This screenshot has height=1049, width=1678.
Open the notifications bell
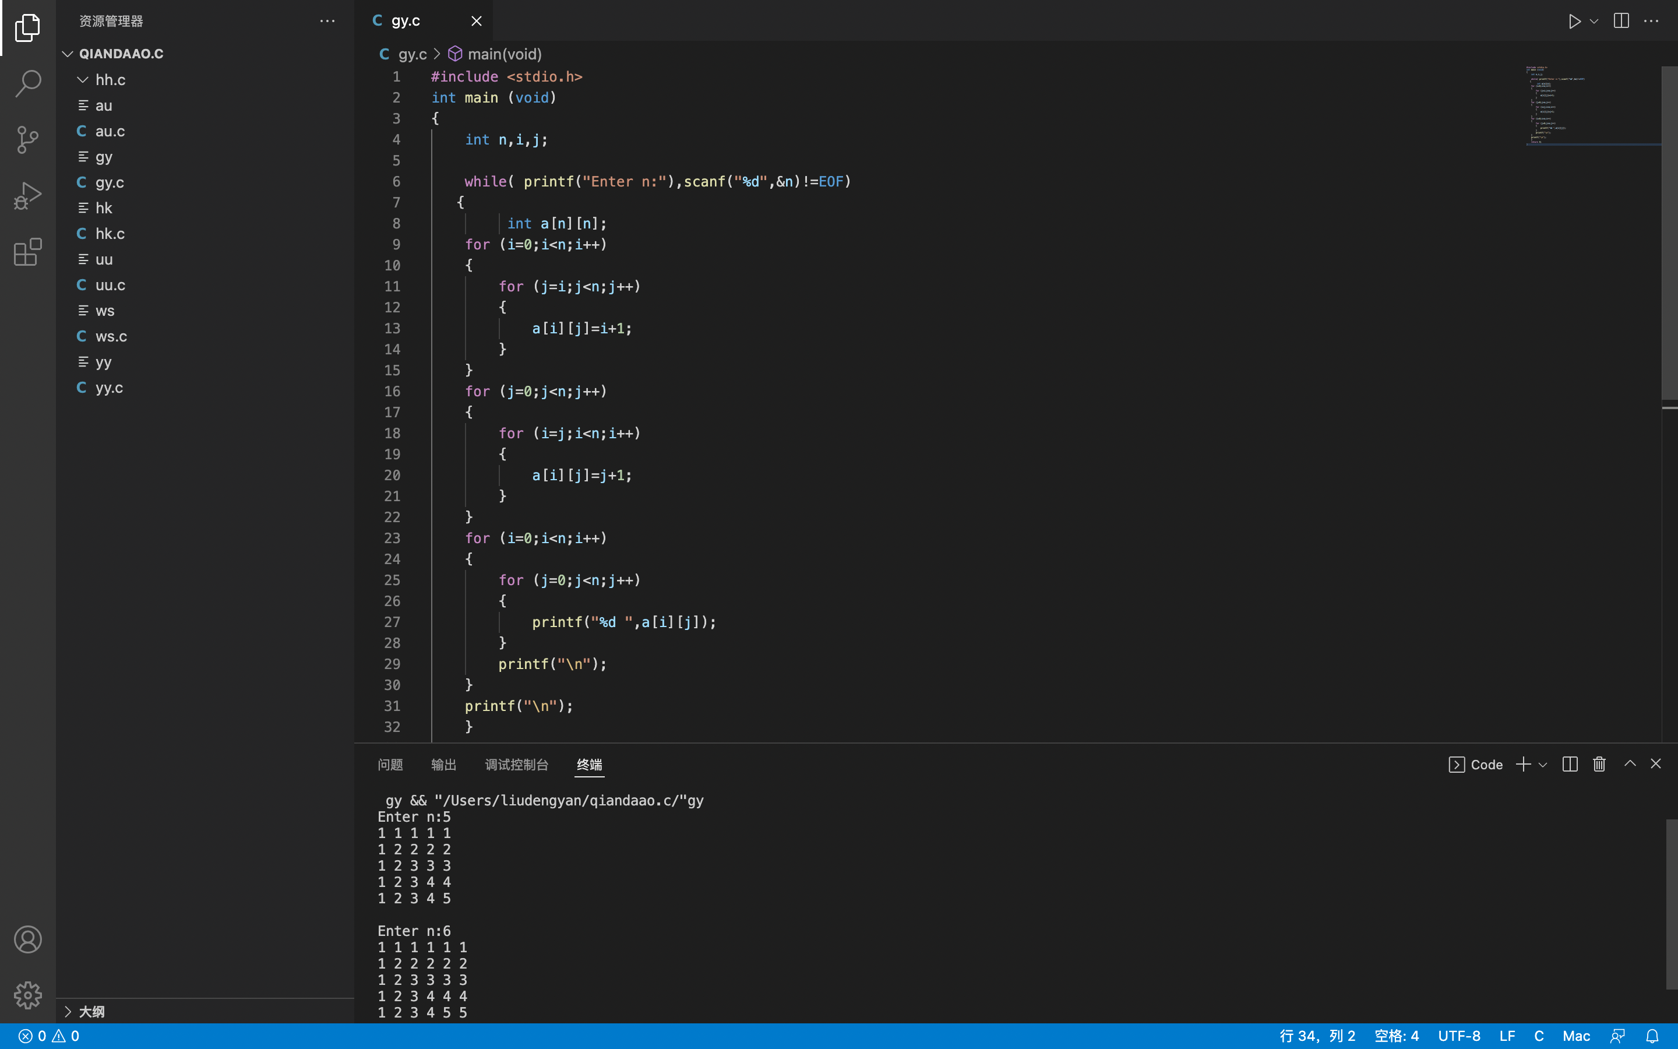[1652, 1036]
